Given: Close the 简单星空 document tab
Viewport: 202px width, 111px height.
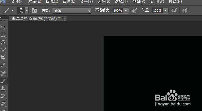Looking at the screenshot, I should point(63,19).
